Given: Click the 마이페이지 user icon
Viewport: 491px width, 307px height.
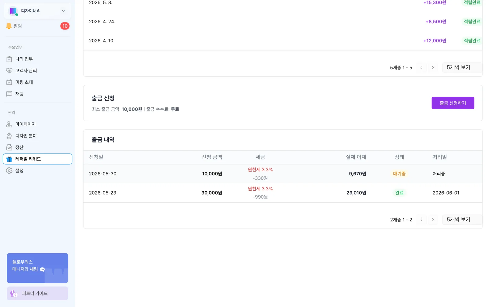Looking at the screenshot, I should (x=9, y=124).
